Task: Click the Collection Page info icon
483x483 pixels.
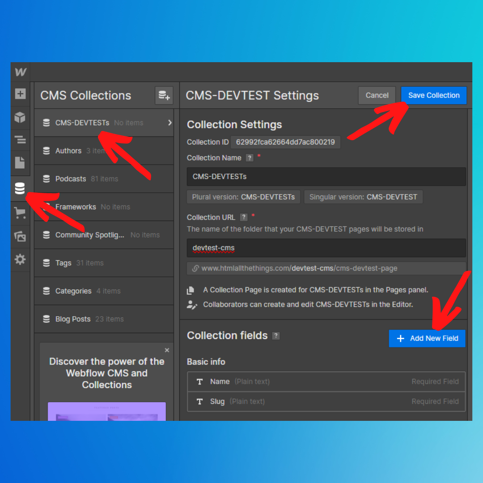Action: coord(191,290)
